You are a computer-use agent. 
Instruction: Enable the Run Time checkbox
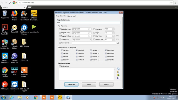(94, 36)
